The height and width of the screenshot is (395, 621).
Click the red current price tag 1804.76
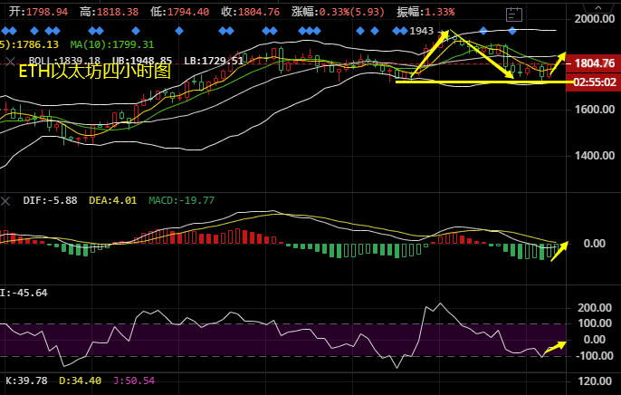(x=595, y=63)
